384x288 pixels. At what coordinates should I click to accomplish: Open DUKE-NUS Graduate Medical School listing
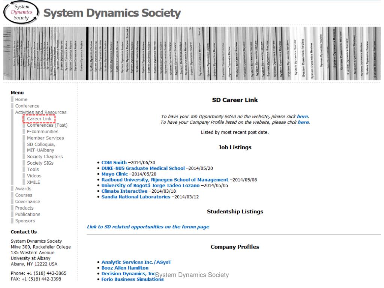coord(143,168)
